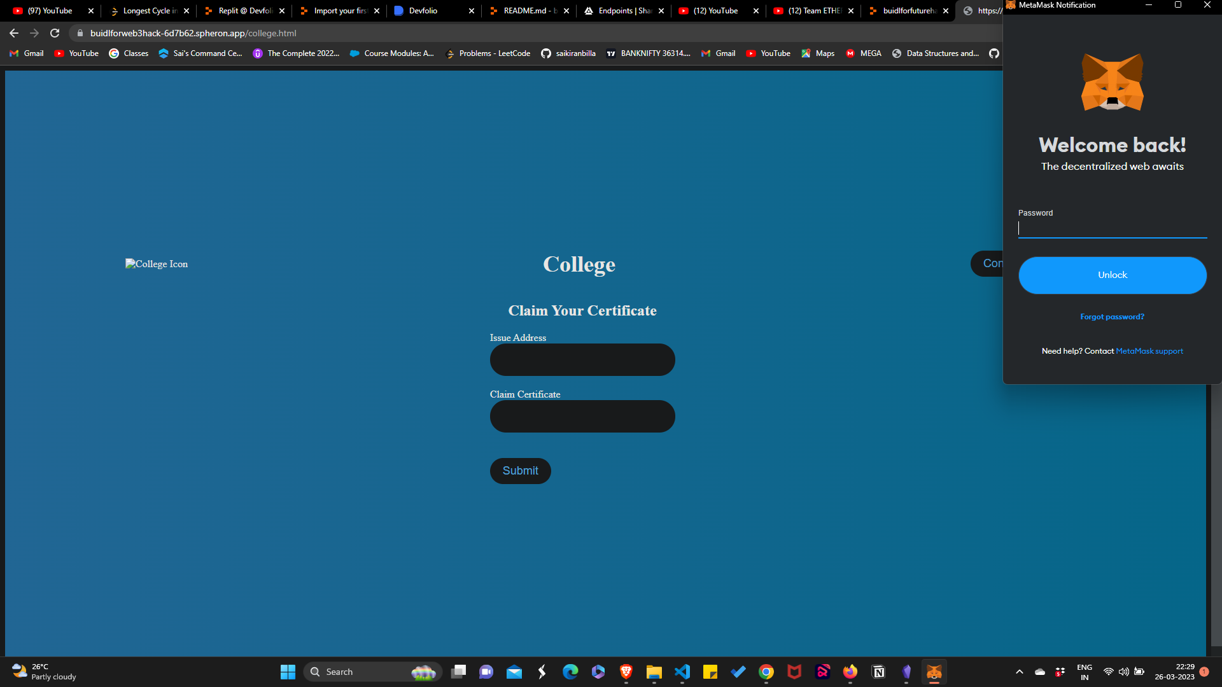Click the Claim Certificate input field
This screenshot has height=687, width=1222.
tap(582, 417)
